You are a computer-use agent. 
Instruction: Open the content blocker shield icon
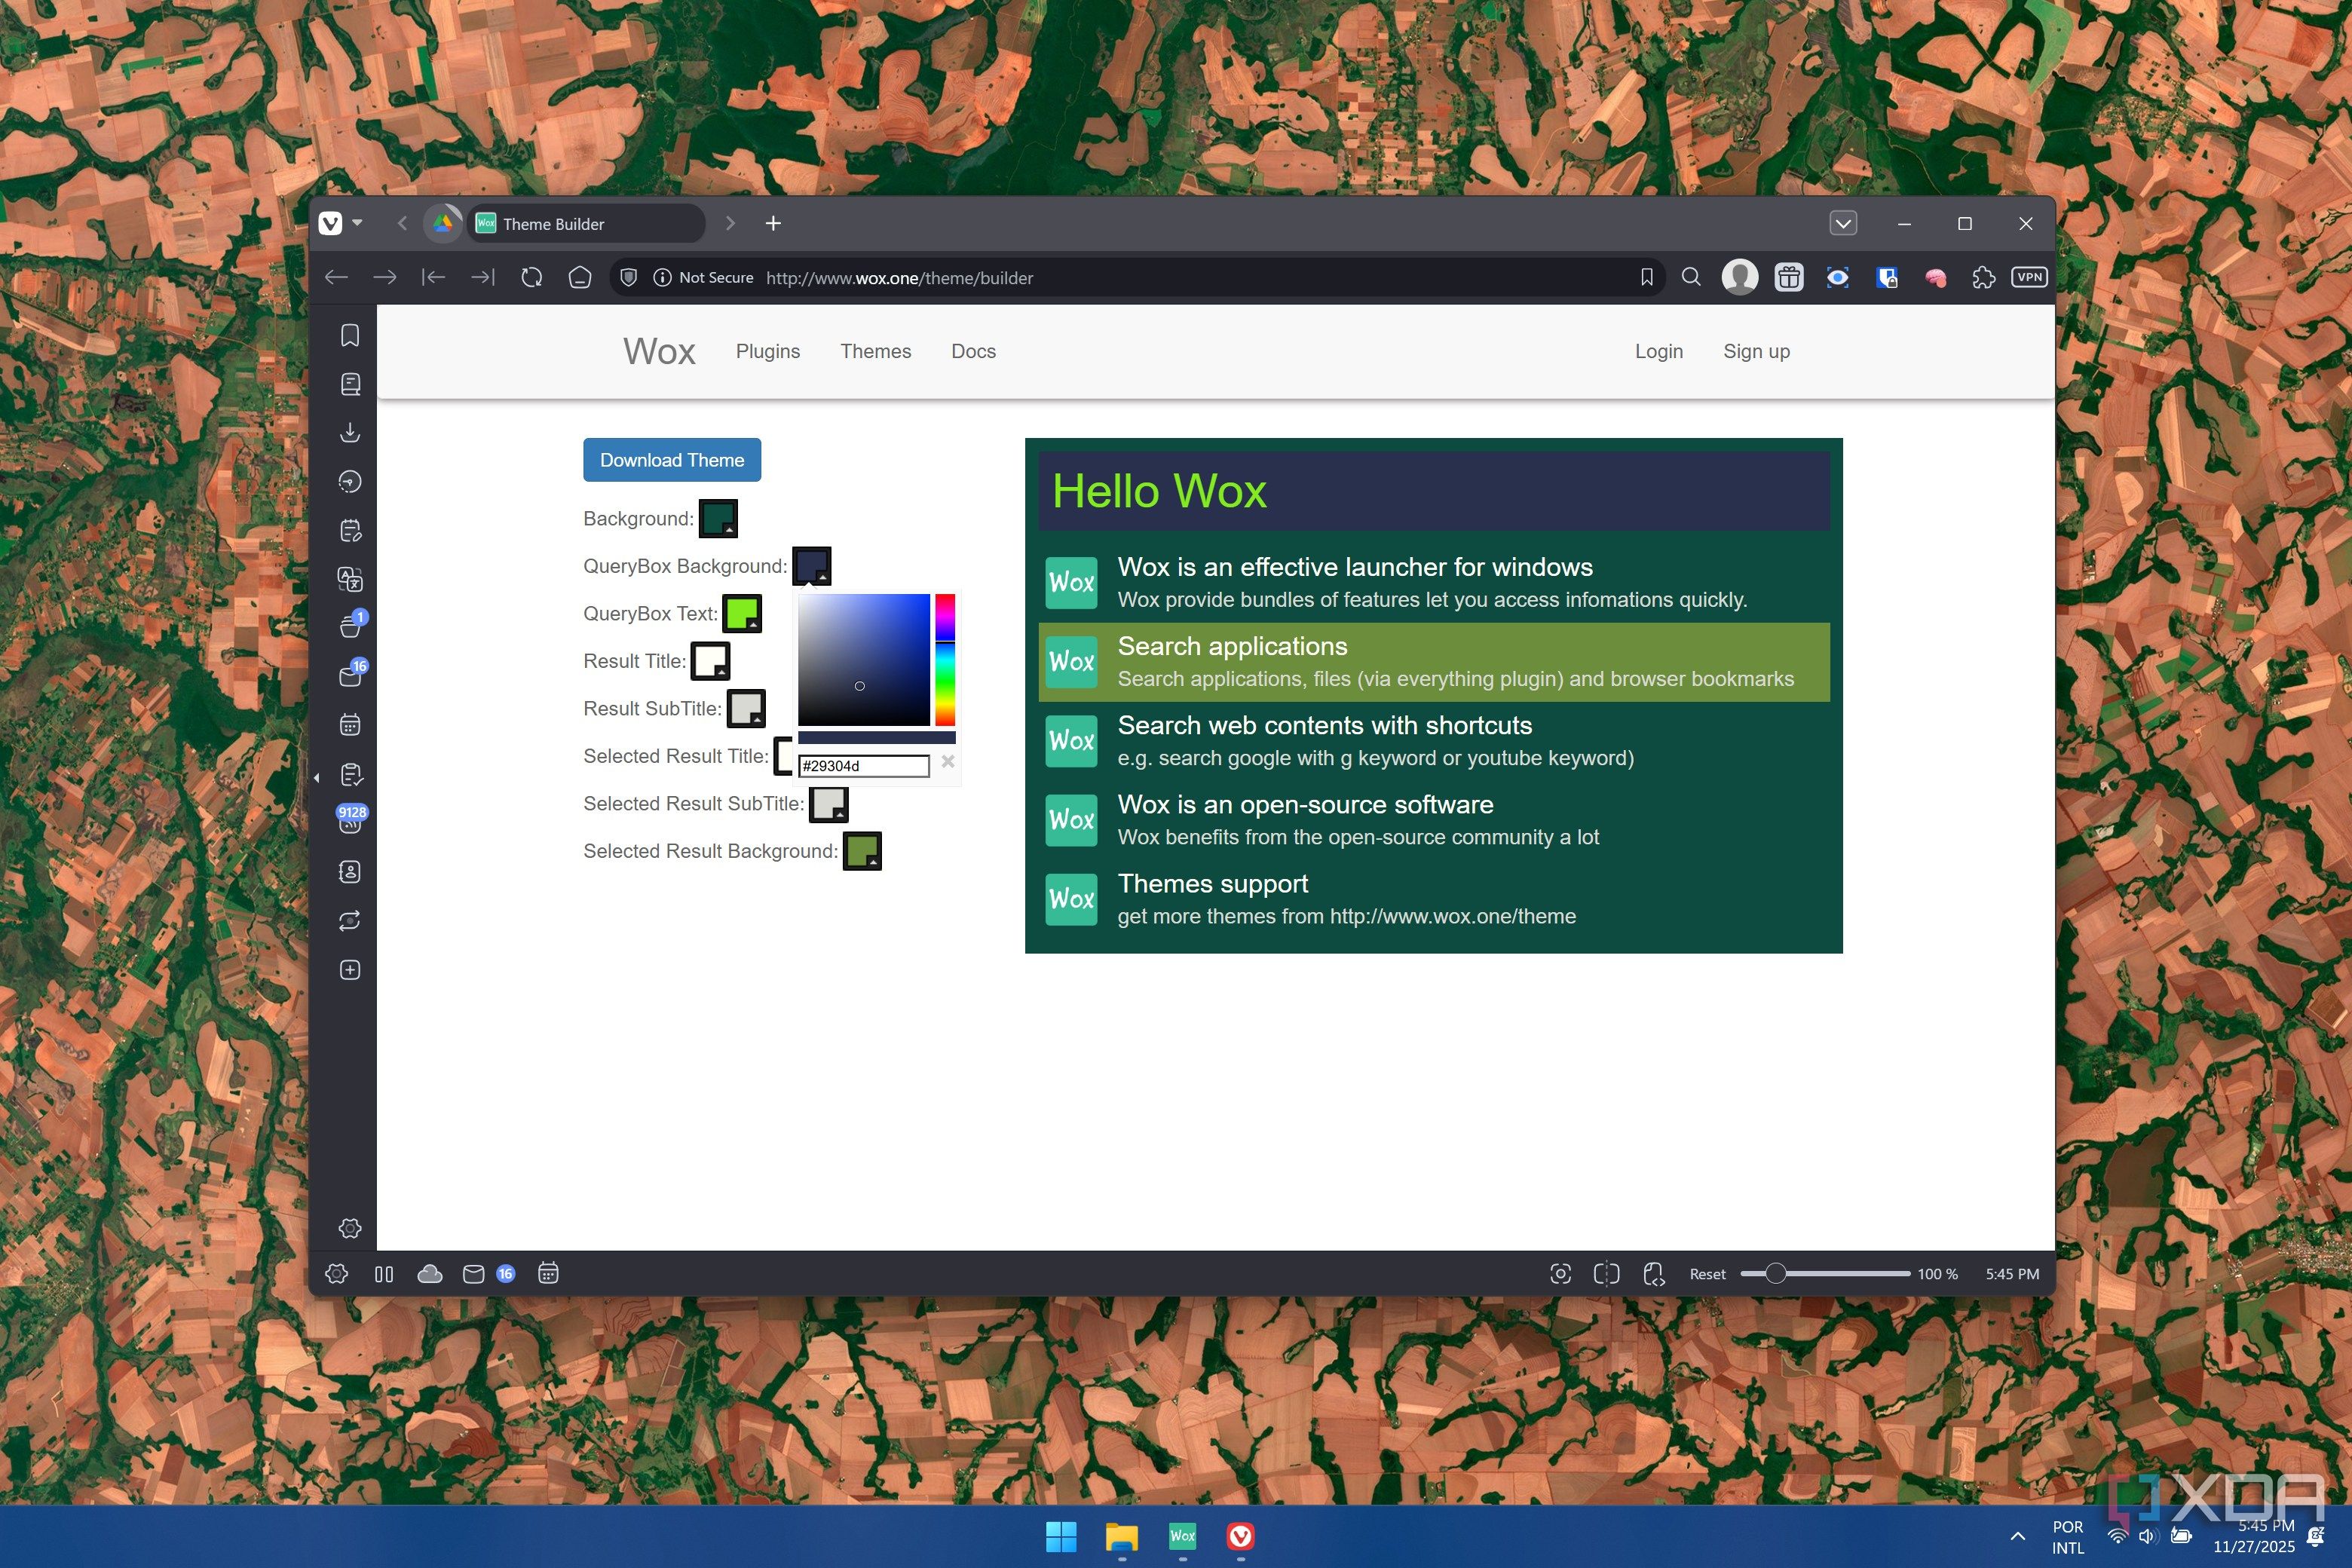pos(628,278)
